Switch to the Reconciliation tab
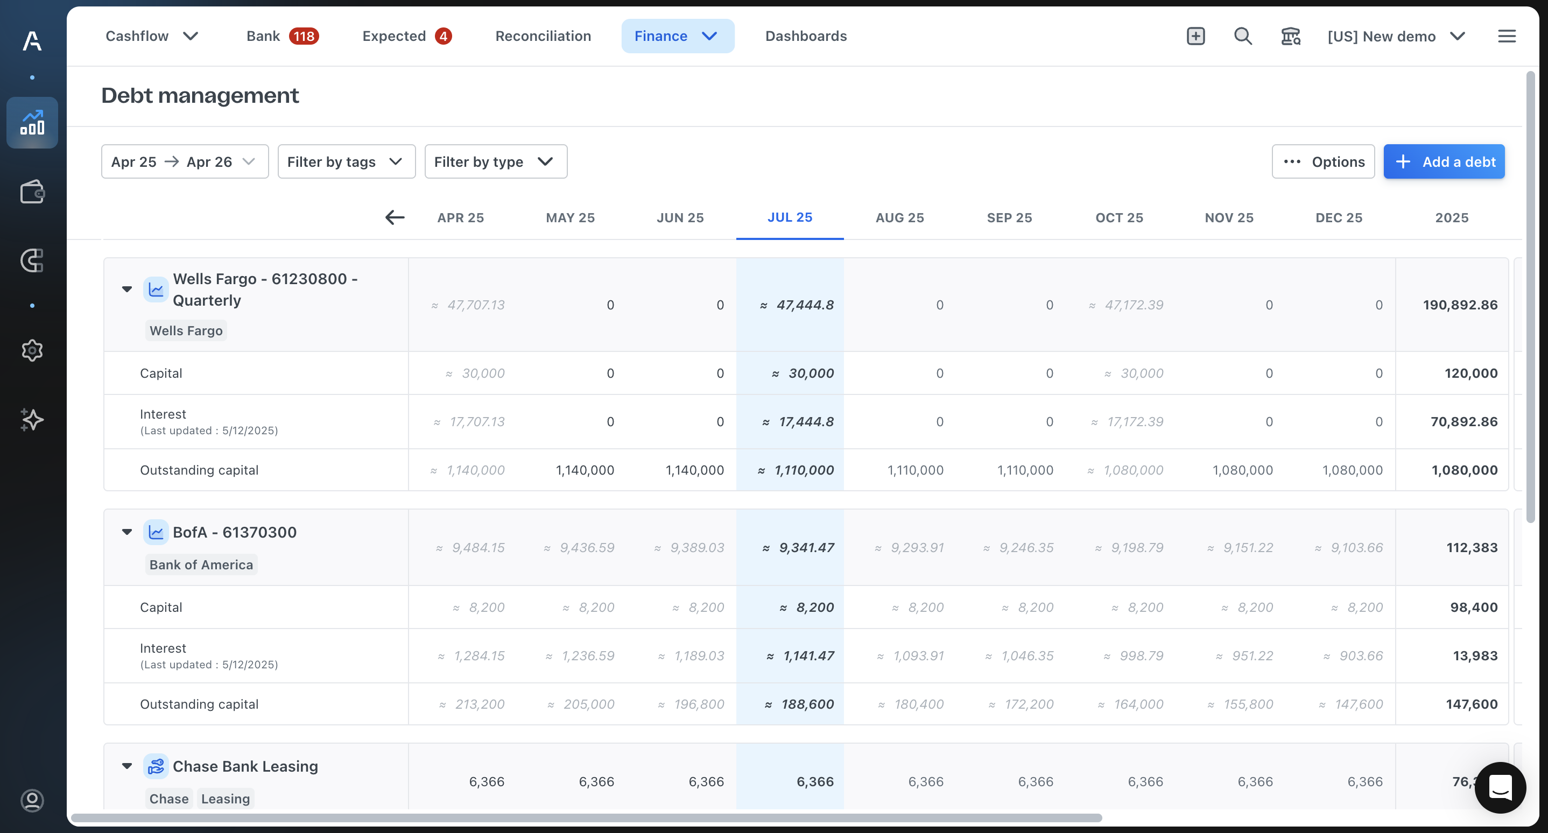 point(543,36)
